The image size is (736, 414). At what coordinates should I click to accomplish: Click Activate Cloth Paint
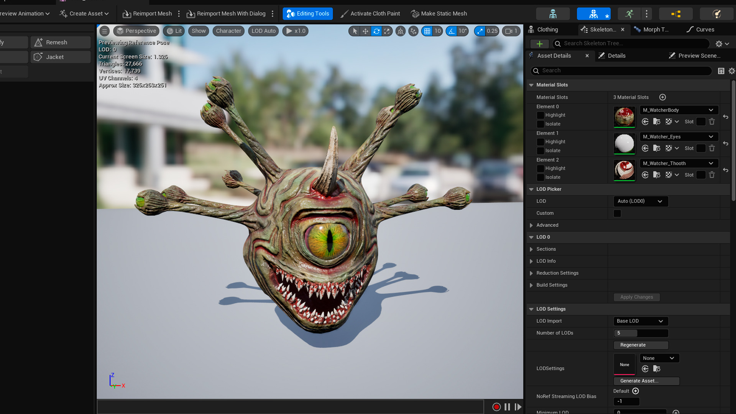[x=370, y=14]
